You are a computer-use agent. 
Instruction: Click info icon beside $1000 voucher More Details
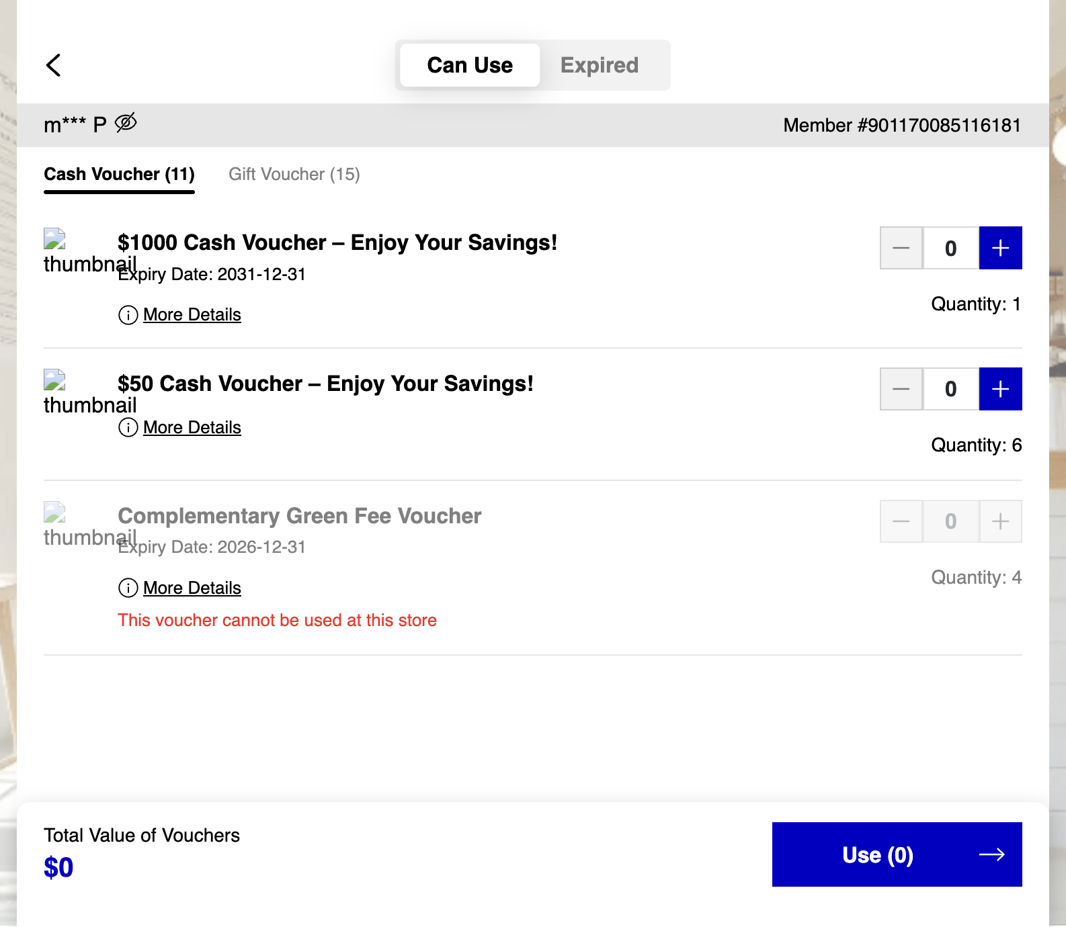tap(128, 315)
